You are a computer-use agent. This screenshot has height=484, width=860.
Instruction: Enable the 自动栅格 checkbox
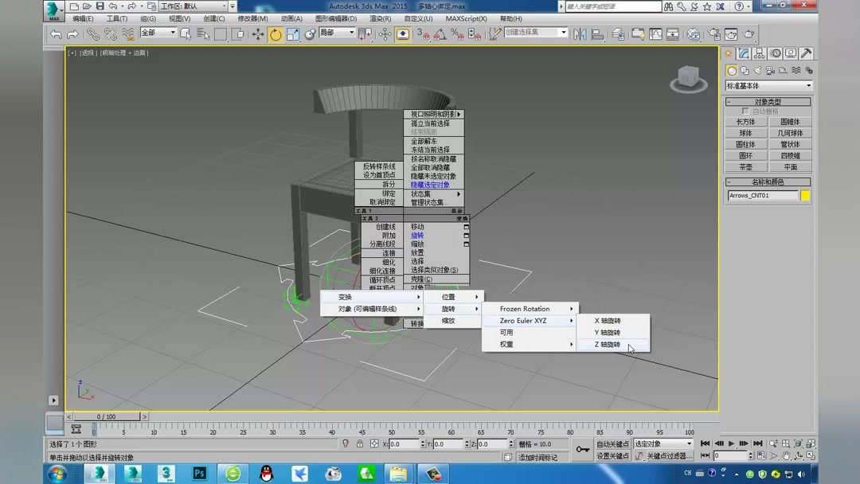[x=745, y=110]
